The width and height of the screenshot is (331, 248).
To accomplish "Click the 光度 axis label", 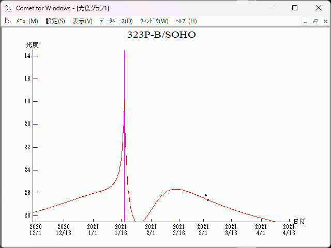I will (x=32, y=45).
